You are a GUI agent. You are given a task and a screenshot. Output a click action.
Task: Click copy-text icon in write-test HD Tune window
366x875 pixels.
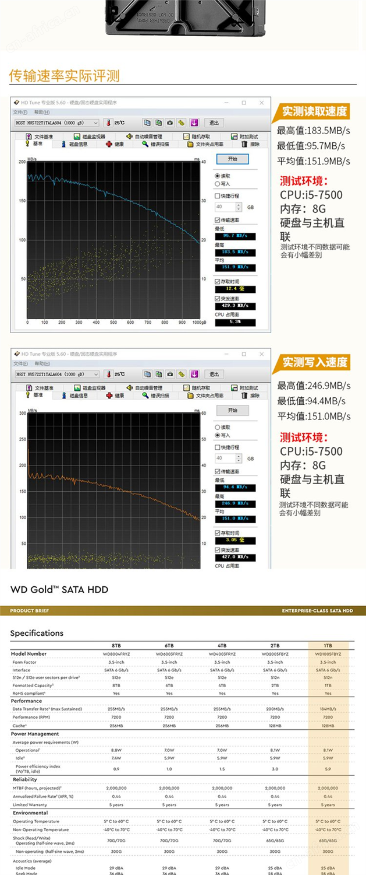pos(147,374)
